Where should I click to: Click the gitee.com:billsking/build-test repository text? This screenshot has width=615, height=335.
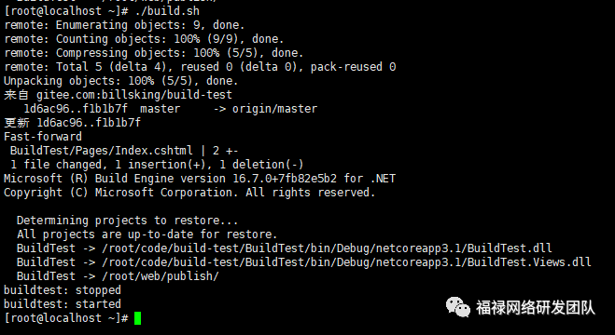tap(134, 95)
